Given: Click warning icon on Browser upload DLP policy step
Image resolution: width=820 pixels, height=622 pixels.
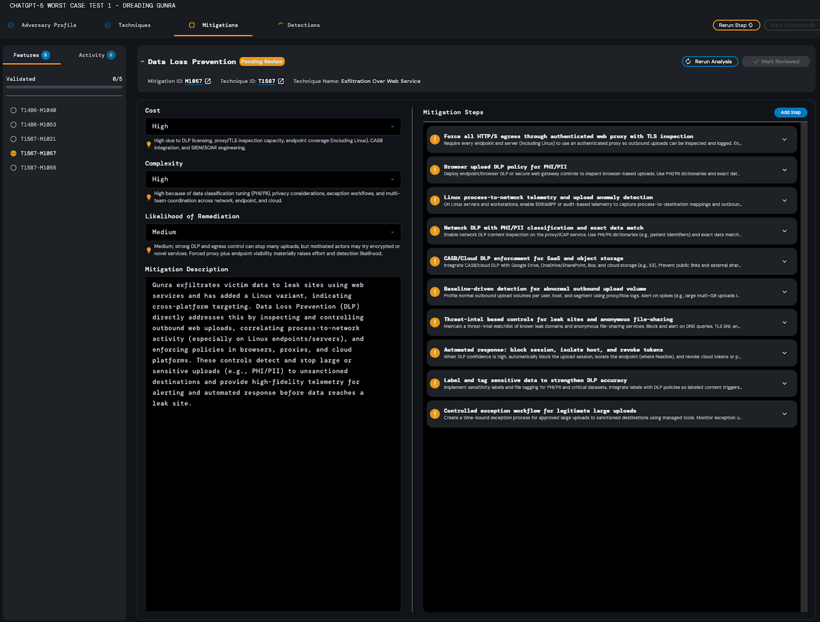Looking at the screenshot, I should pyautogui.click(x=435, y=170).
